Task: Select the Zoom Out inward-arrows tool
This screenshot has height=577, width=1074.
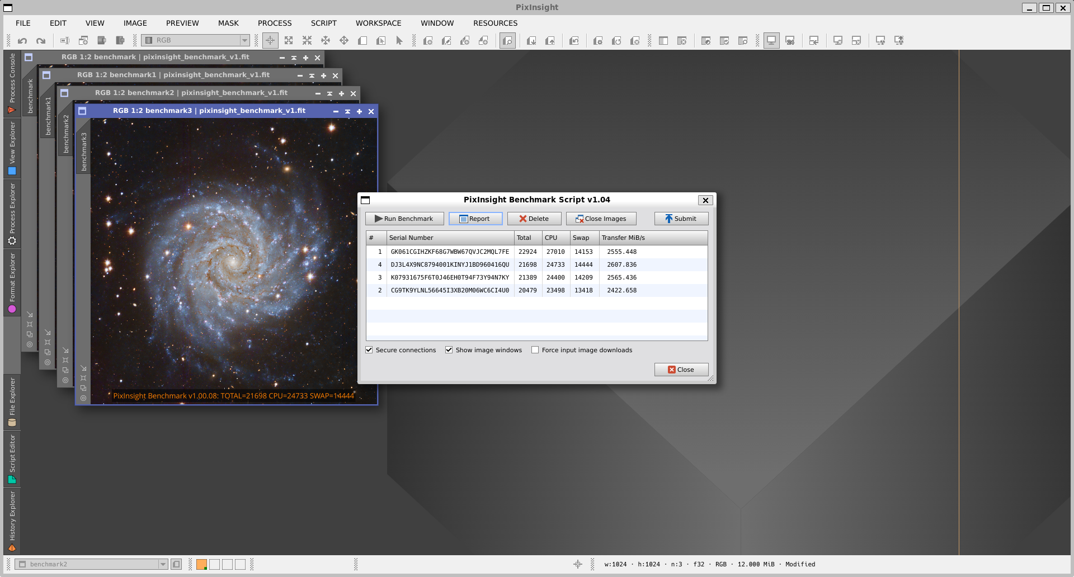Action: coord(307,40)
